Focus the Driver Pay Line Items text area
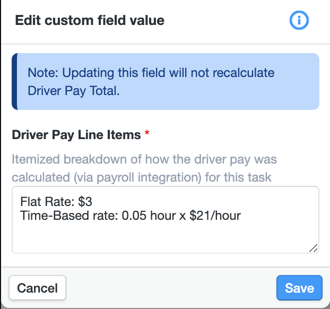 coord(166,220)
